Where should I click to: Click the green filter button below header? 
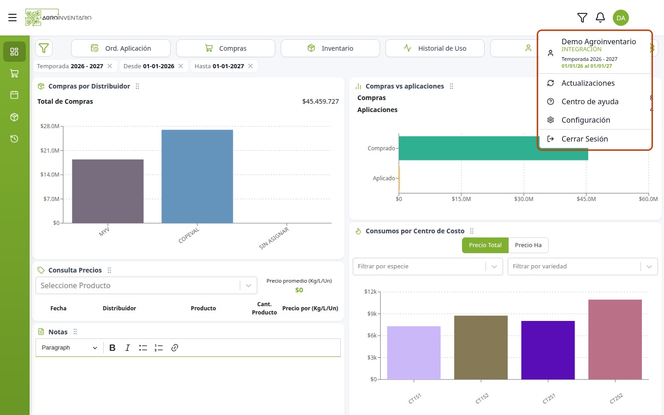pyautogui.click(x=44, y=48)
